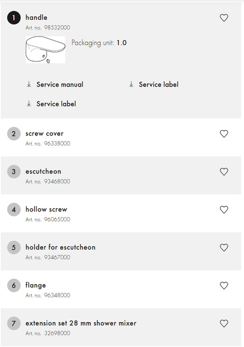This screenshot has height=347, width=244.
Task: Click the heart icon next to escutcheon
Action: pyautogui.click(x=224, y=172)
